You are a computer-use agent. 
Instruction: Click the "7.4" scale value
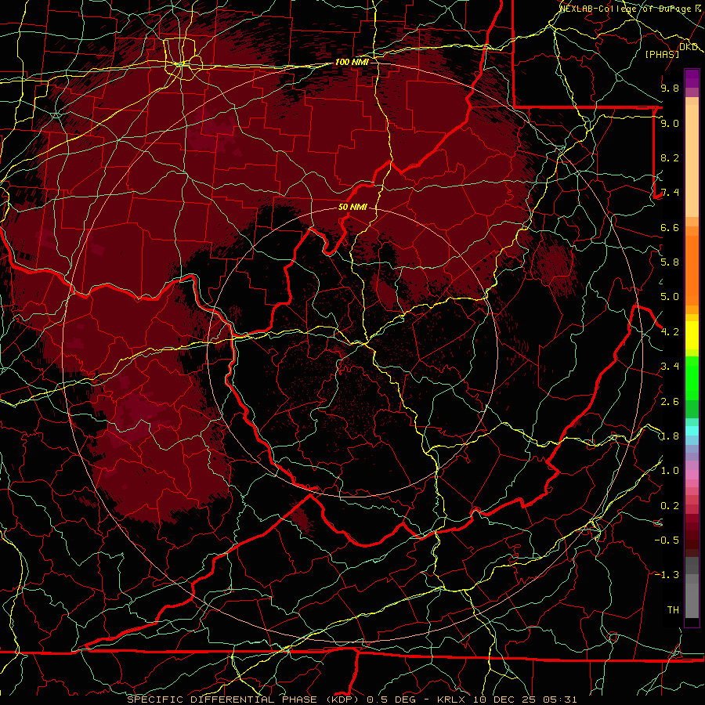pos(670,193)
